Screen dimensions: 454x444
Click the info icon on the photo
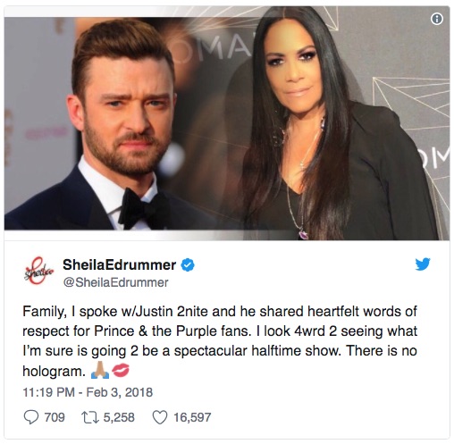(x=436, y=19)
